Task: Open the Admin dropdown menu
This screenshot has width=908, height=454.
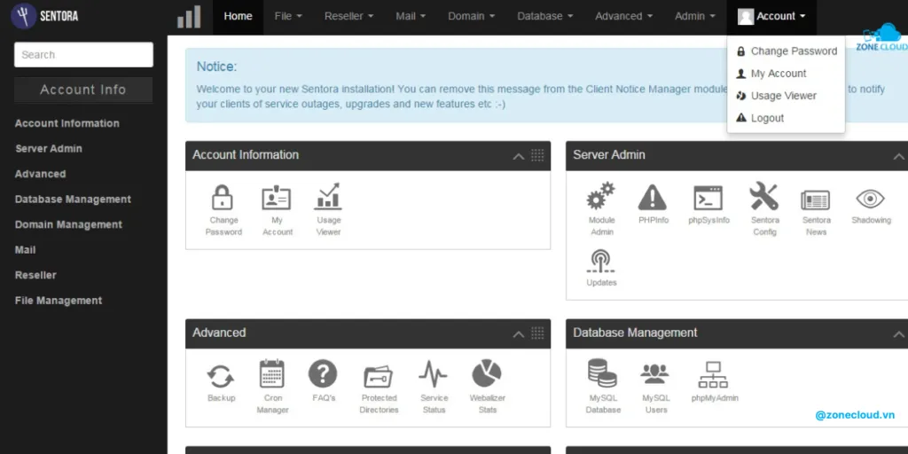Action: tap(695, 16)
